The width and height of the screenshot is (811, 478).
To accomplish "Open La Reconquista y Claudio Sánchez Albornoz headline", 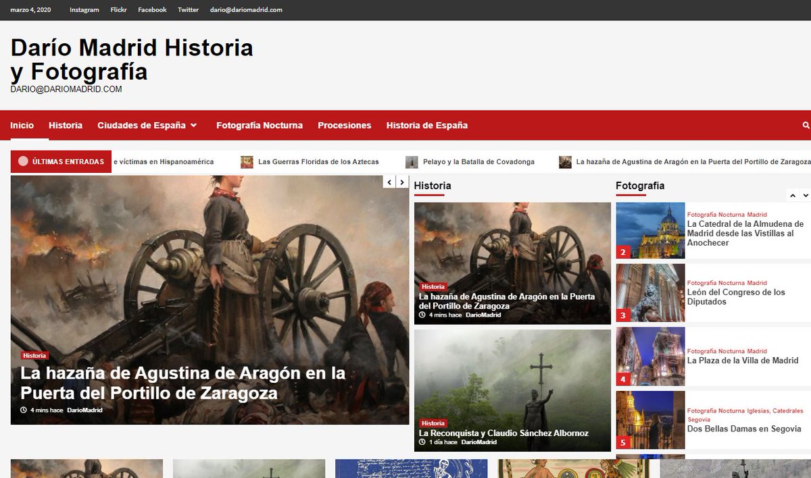I will (503, 433).
